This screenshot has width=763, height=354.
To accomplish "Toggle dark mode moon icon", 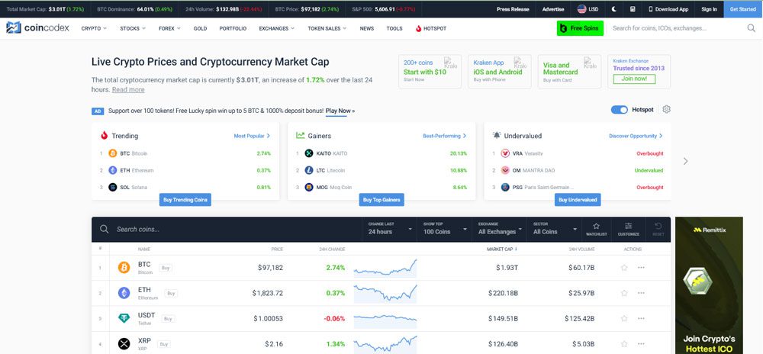I will click(614, 9).
